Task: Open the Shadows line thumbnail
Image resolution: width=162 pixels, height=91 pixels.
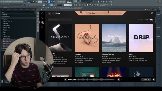Action: click(60, 38)
